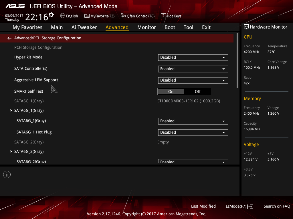Screen dimensions: 293x219
Task: Select the Advanced tab
Action: (x=117, y=27)
